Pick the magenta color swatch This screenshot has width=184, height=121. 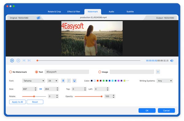point(118,81)
